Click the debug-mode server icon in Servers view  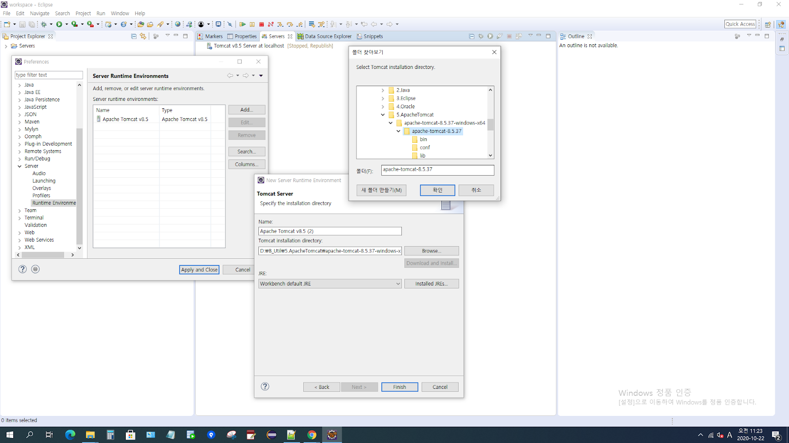(x=481, y=36)
